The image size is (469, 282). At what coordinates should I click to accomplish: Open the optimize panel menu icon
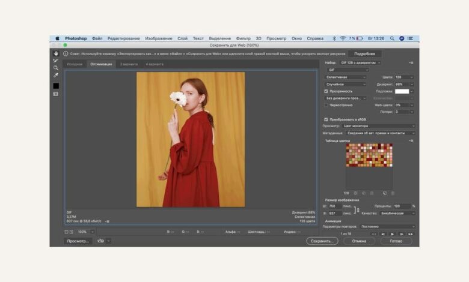point(411,62)
